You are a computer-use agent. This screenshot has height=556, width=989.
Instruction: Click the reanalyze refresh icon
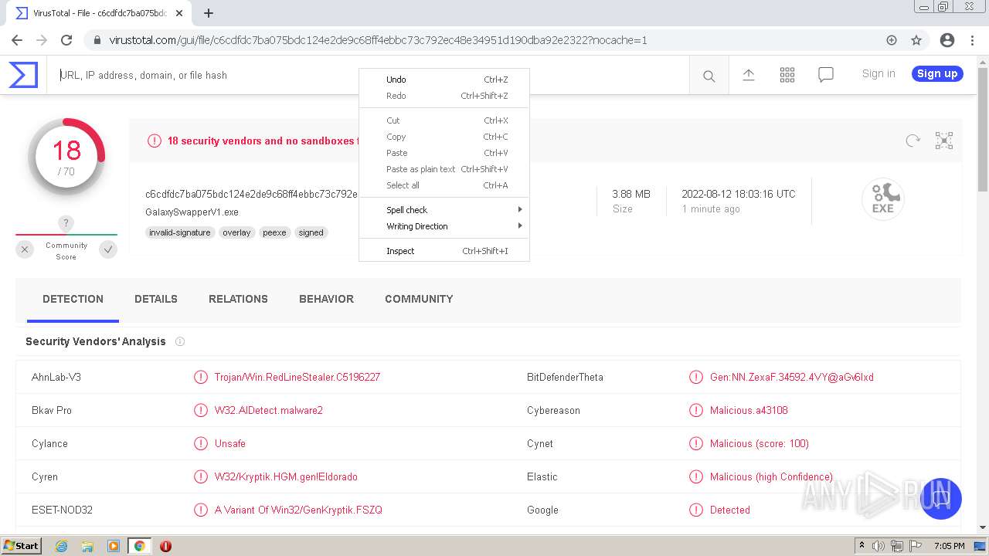point(913,141)
